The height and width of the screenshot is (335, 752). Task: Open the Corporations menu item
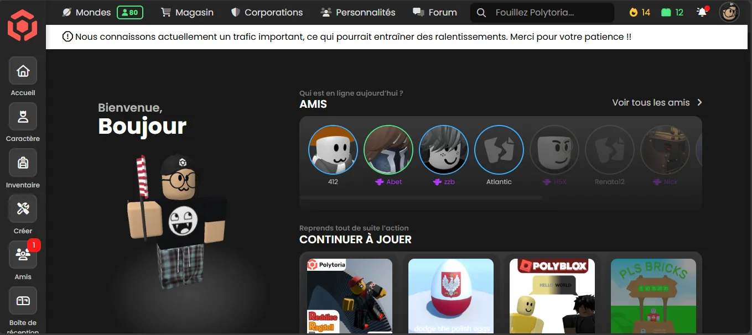pyautogui.click(x=267, y=12)
